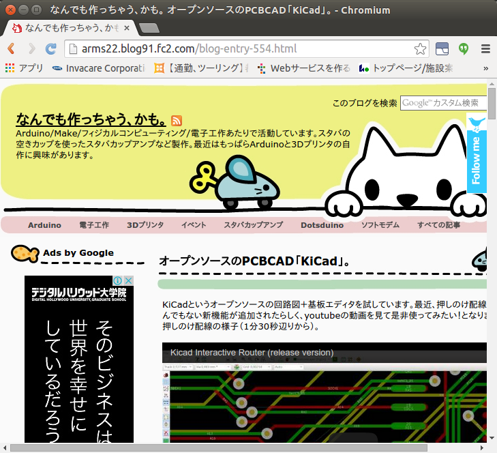Go back using the browser back arrow
This screenshot has width=497, height=453.
[11, 48]
